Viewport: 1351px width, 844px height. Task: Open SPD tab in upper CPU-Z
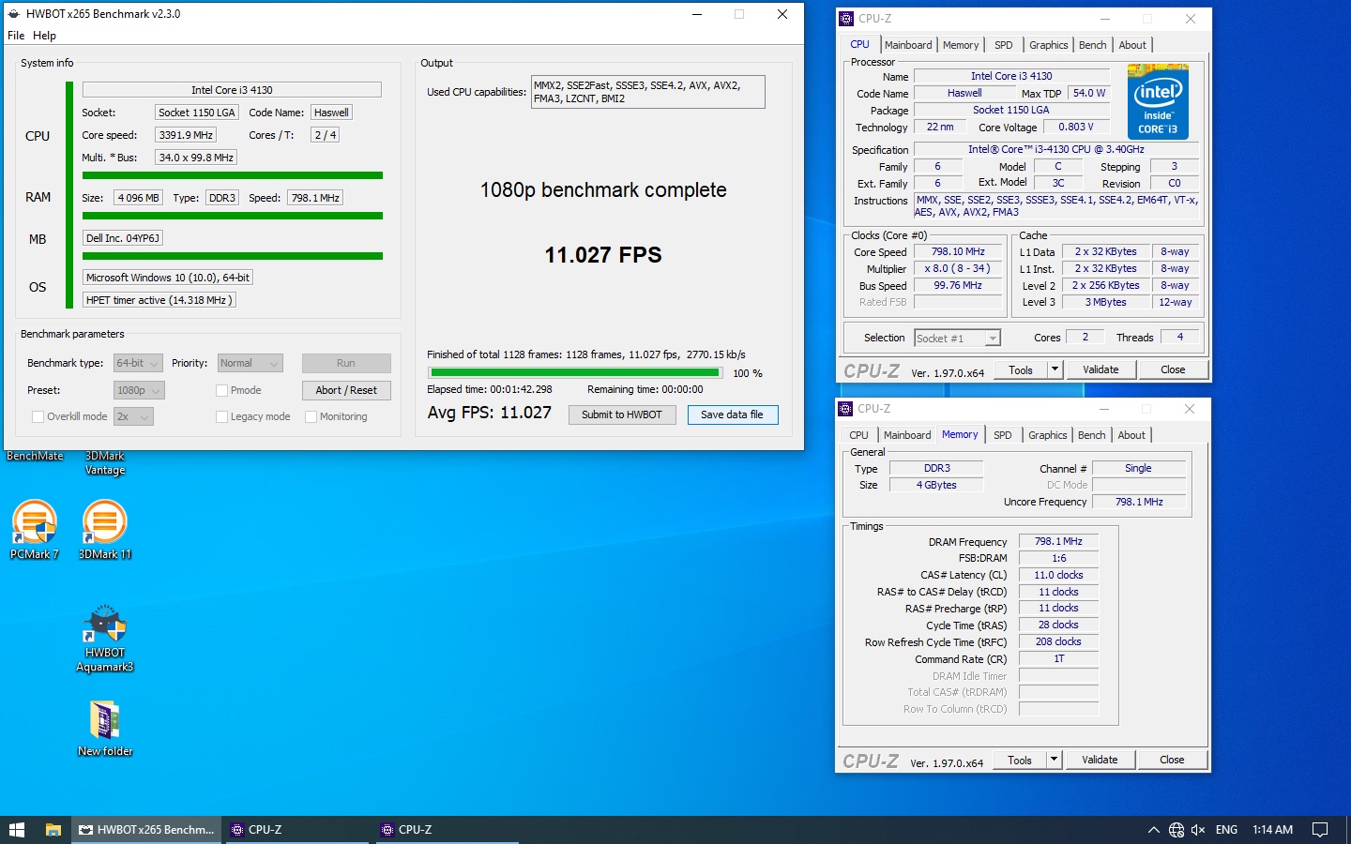1004,45
